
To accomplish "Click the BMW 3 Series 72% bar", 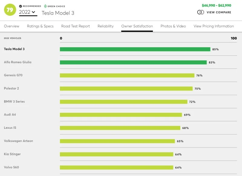I will click(x=123, y=102).
